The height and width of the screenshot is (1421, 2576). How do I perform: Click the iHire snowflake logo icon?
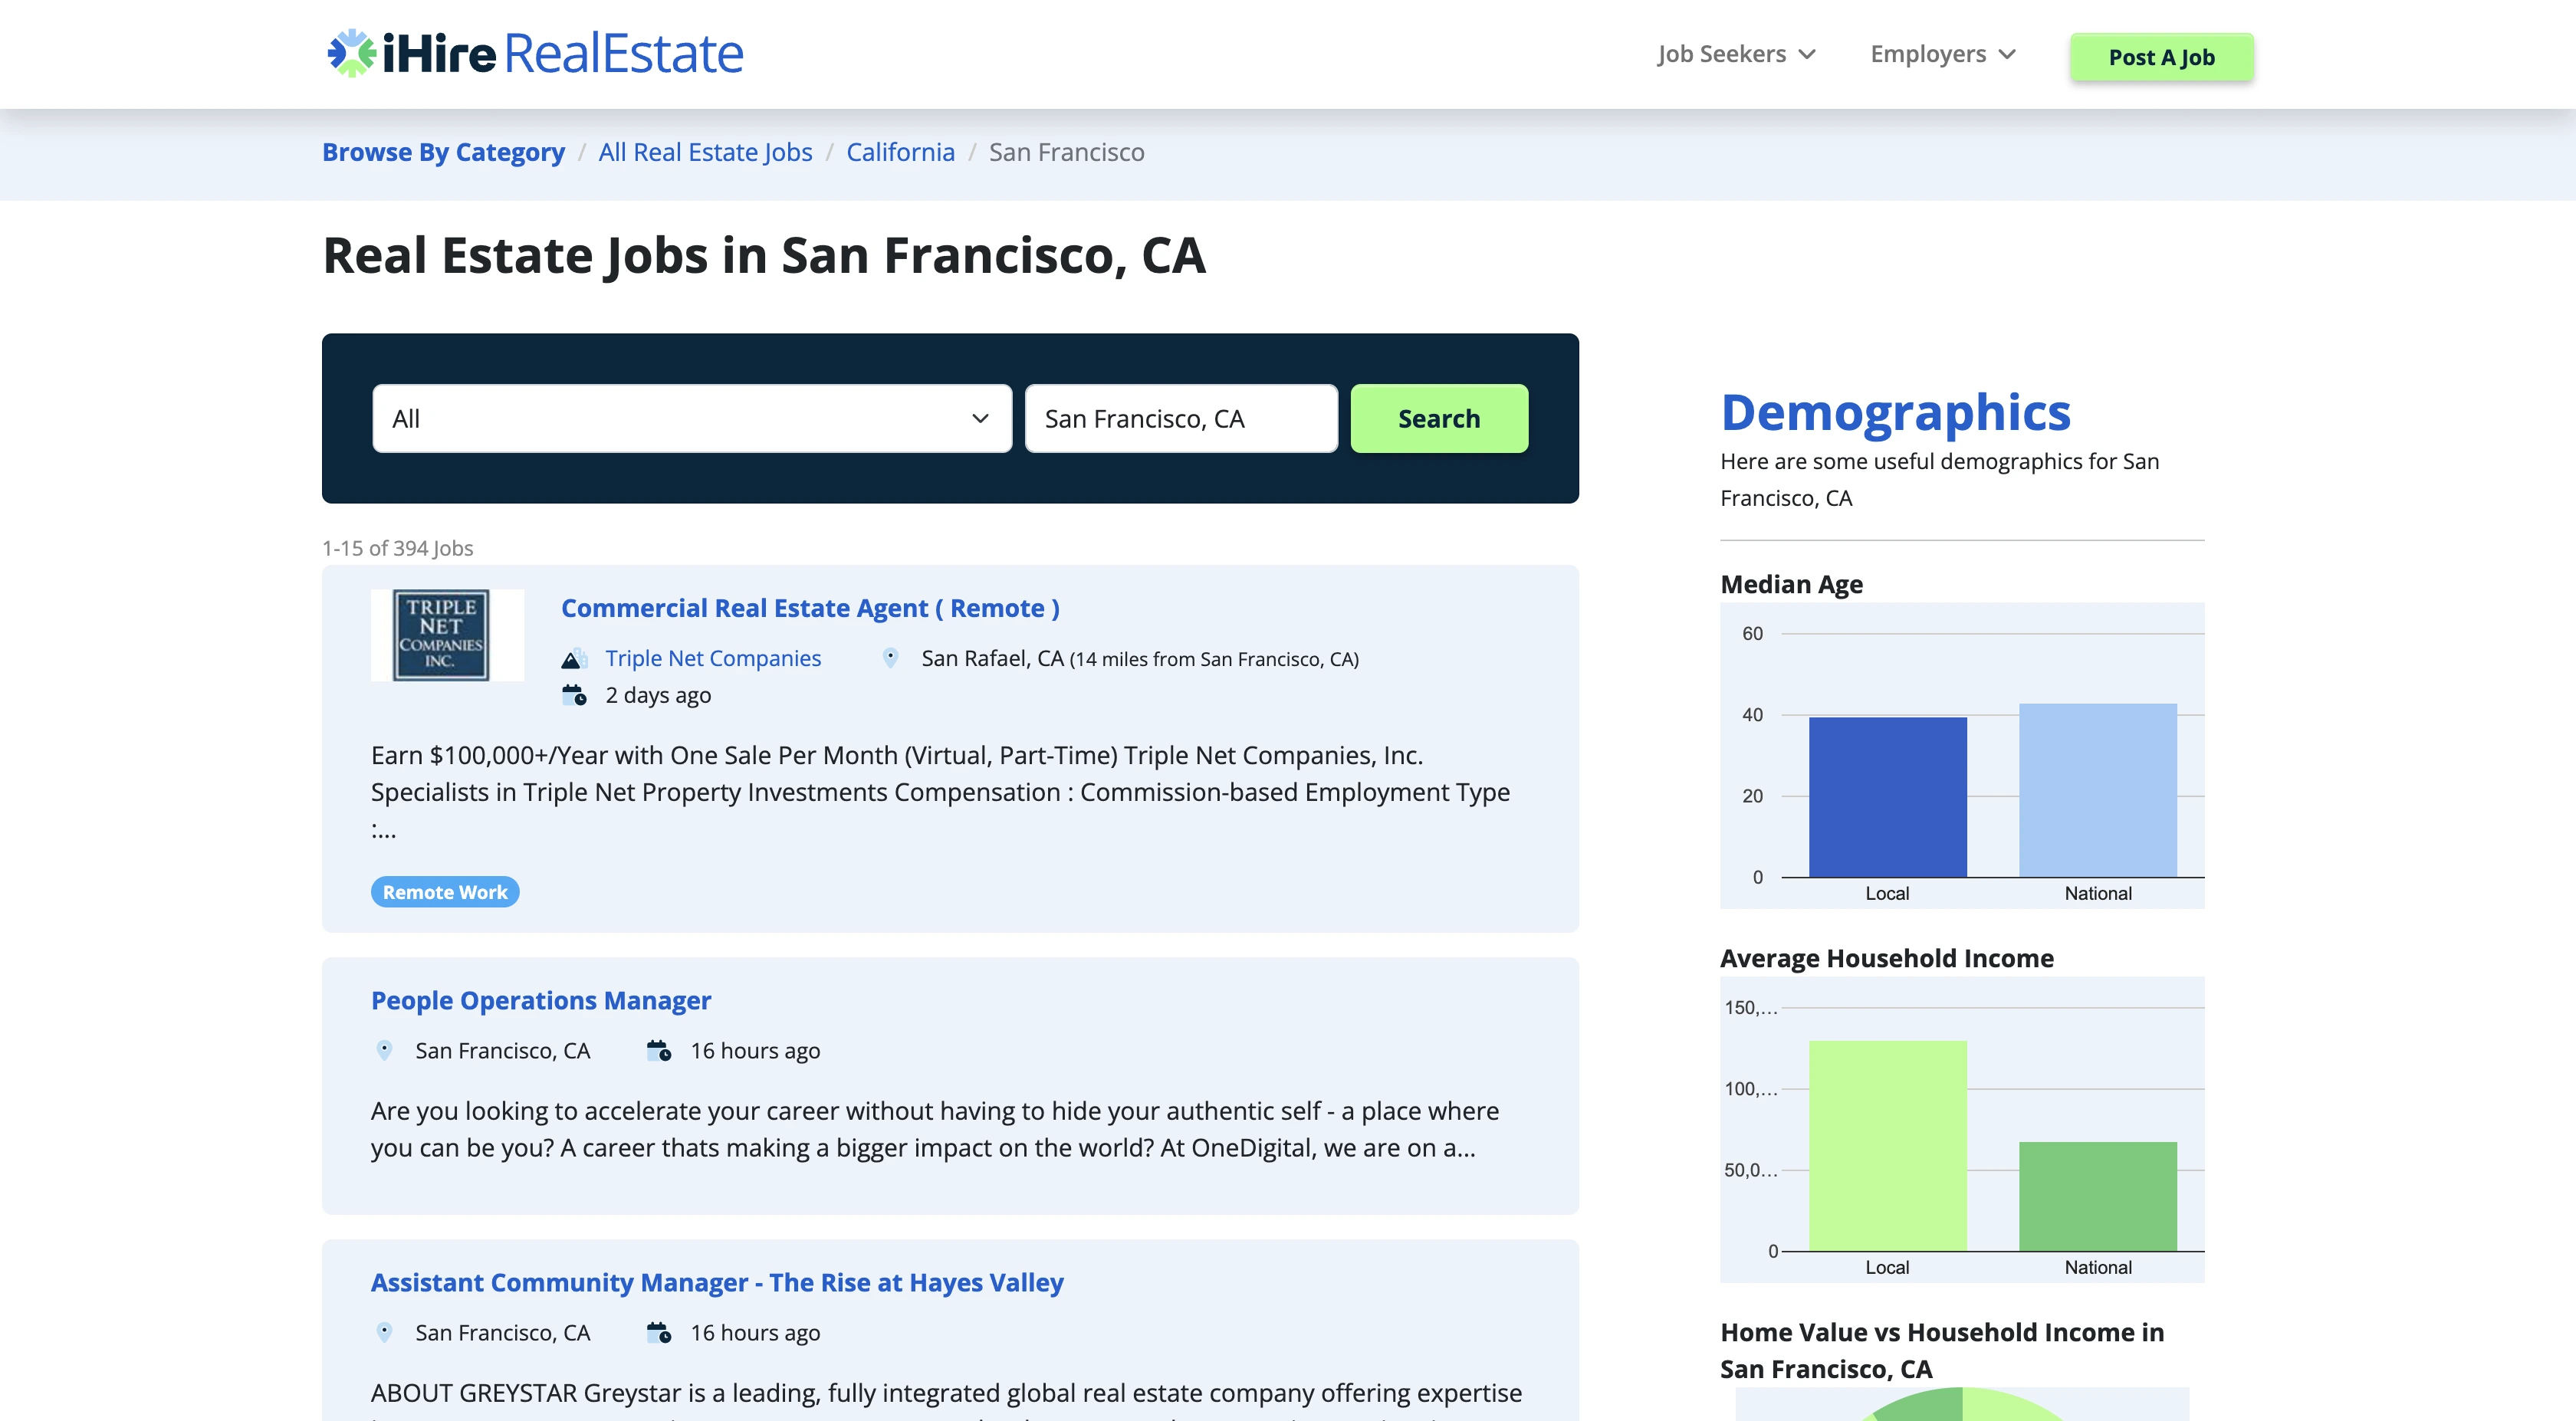click(352, 53)
